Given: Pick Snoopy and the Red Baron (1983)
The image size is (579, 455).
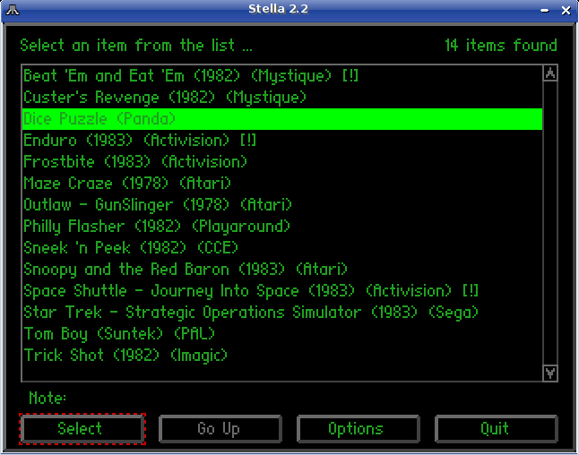Looking at the screenshot, I should [x=282, y=269].
